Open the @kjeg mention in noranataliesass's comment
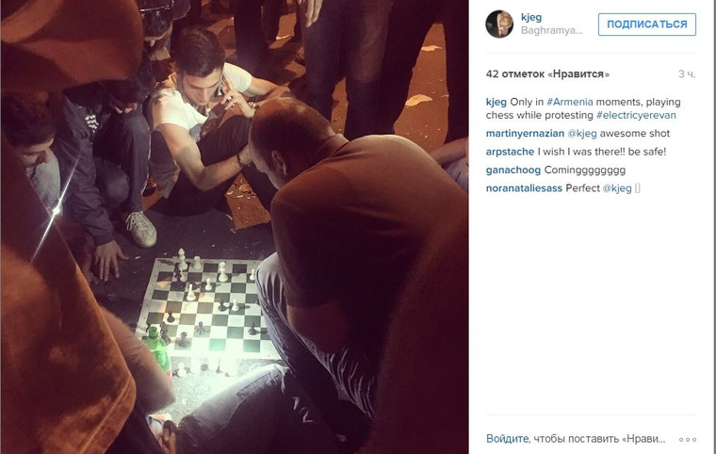 [617, 188]
